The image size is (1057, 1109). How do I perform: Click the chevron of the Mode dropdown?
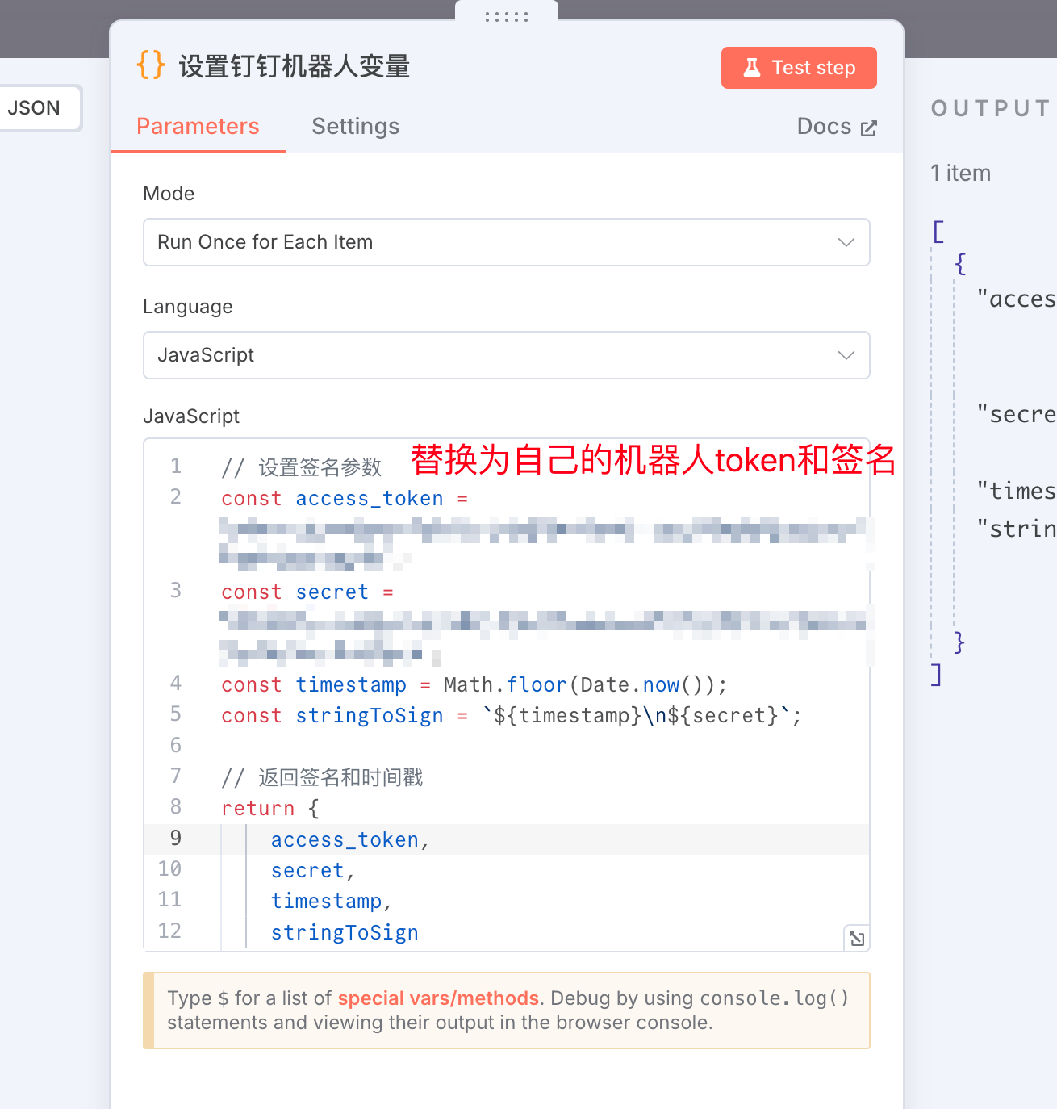pyautogui.click(x=846, y=242)
